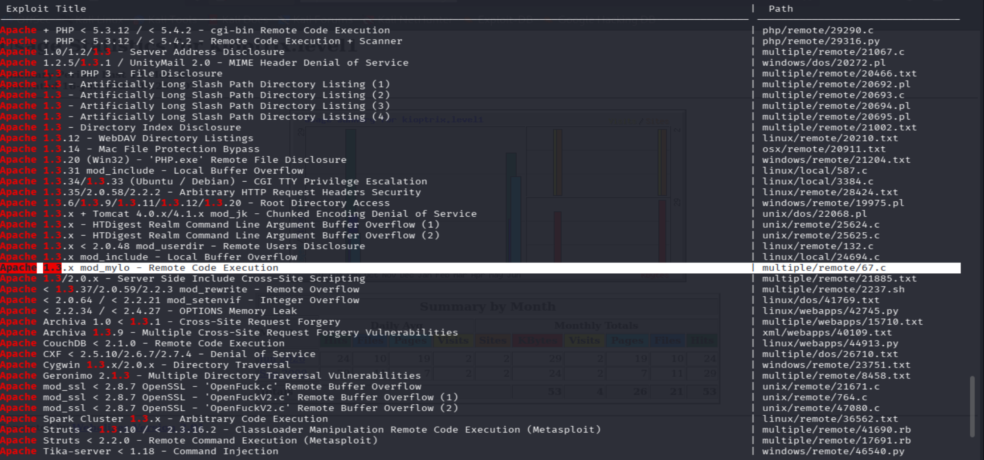Select the Server Side Include Cross-Site Scripting title
Viewport: 984px width, 460px height.
pyautogui.click(x=182, y=278)
